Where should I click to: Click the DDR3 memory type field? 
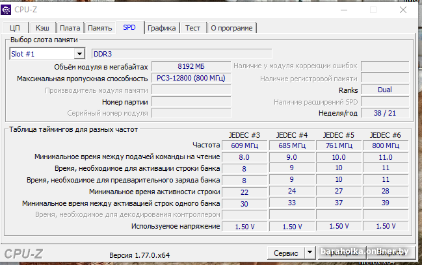click(x=181, y=54)
